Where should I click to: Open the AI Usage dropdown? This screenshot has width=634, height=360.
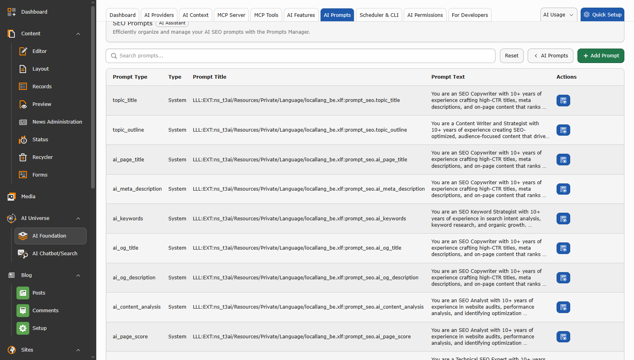click(559, 15)
